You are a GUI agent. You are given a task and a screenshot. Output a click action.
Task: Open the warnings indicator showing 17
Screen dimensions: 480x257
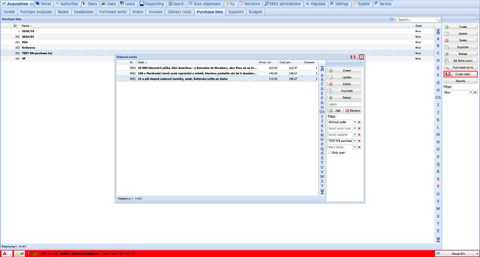pos(20,254)
